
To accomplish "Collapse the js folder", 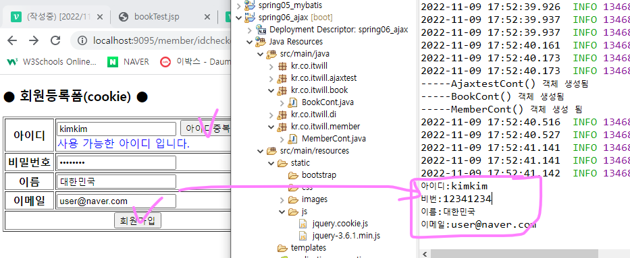I will click(x=282, y=212).
